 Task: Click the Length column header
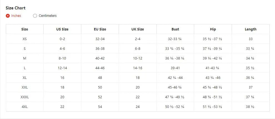click(251, 29)
